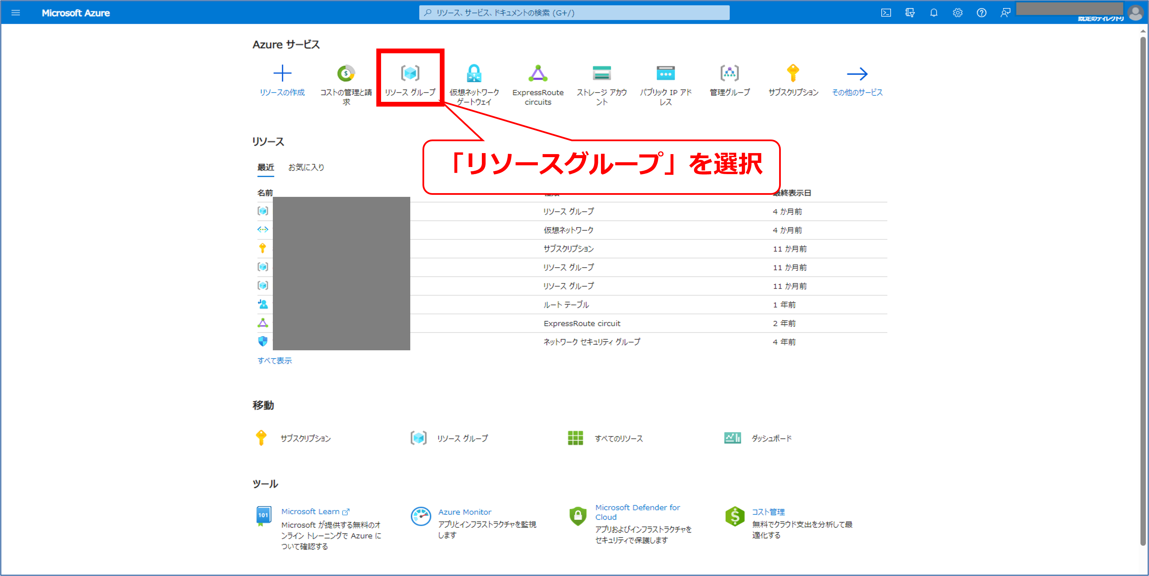
Task: Expand the hamburger portal menu
Action: coord(16,13)
